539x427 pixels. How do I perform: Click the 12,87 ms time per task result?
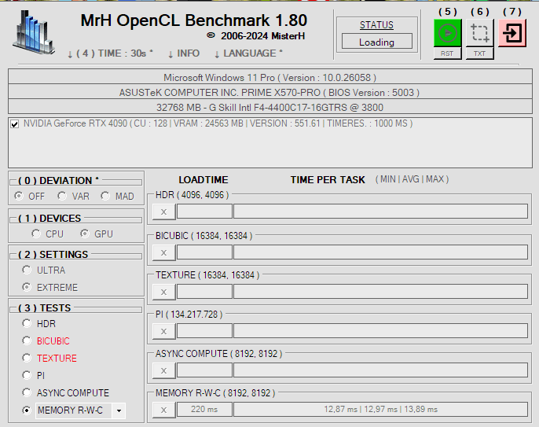(x=380, y=410)
